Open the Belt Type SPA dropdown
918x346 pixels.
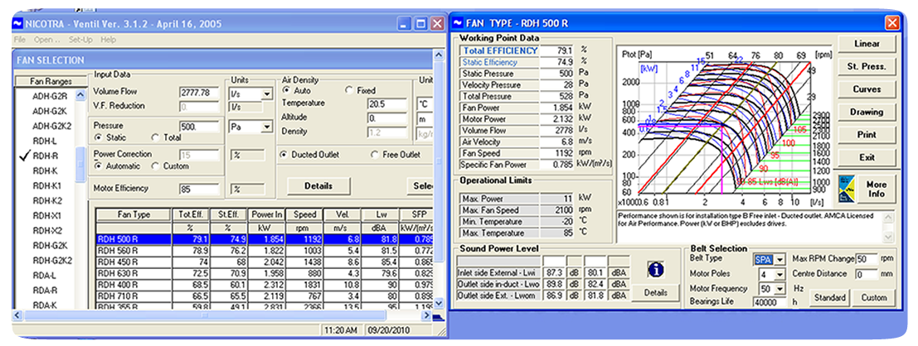(x=780, y=260)
